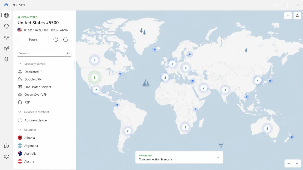303x170 pixels.
Task: Click Mexico cluster marker 2
Action: point(96,90)
